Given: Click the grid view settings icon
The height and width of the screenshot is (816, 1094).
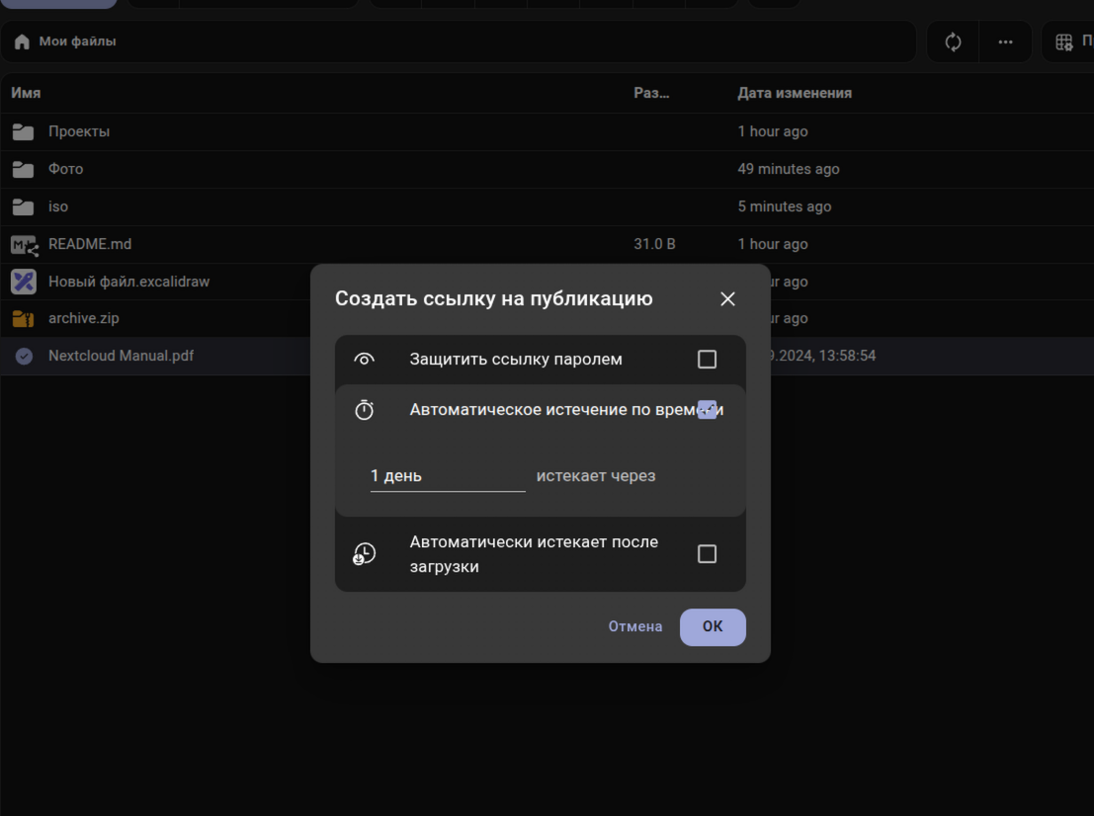Looking at the screenshot, I should [1064, 42].
